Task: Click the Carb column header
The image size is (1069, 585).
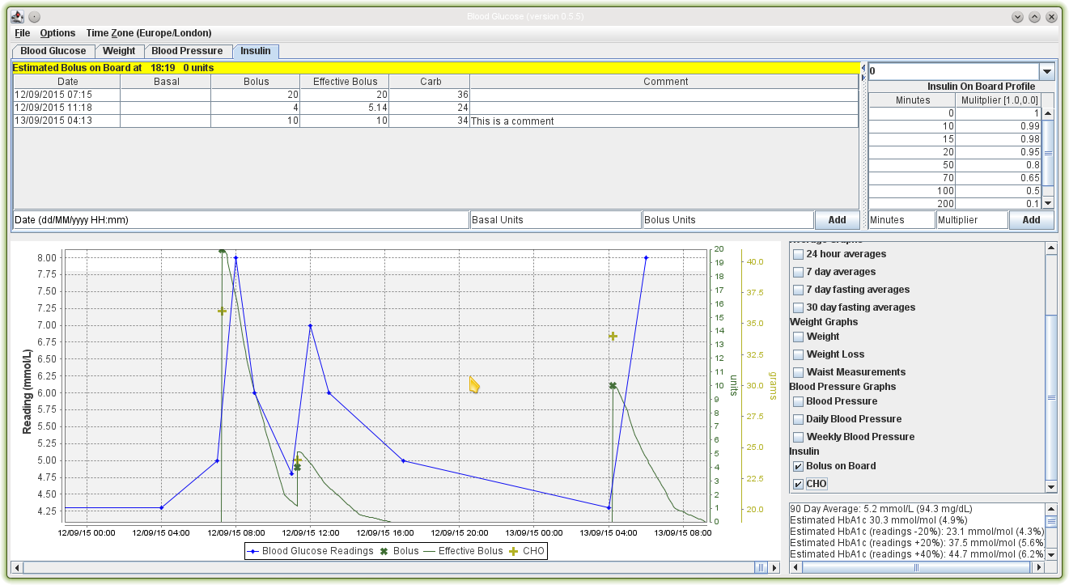Action: tap(430, 82)
